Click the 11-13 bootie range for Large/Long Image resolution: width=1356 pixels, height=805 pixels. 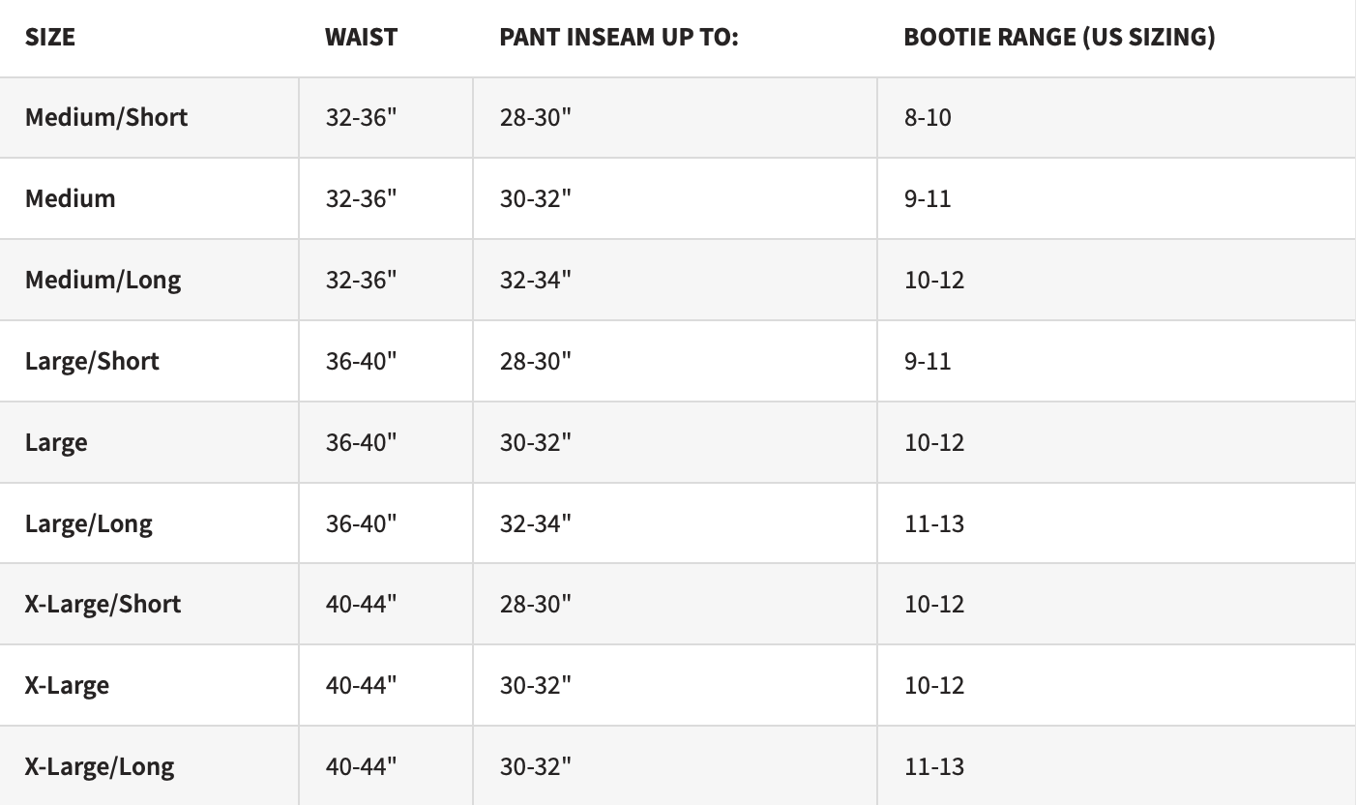point(934,523)
